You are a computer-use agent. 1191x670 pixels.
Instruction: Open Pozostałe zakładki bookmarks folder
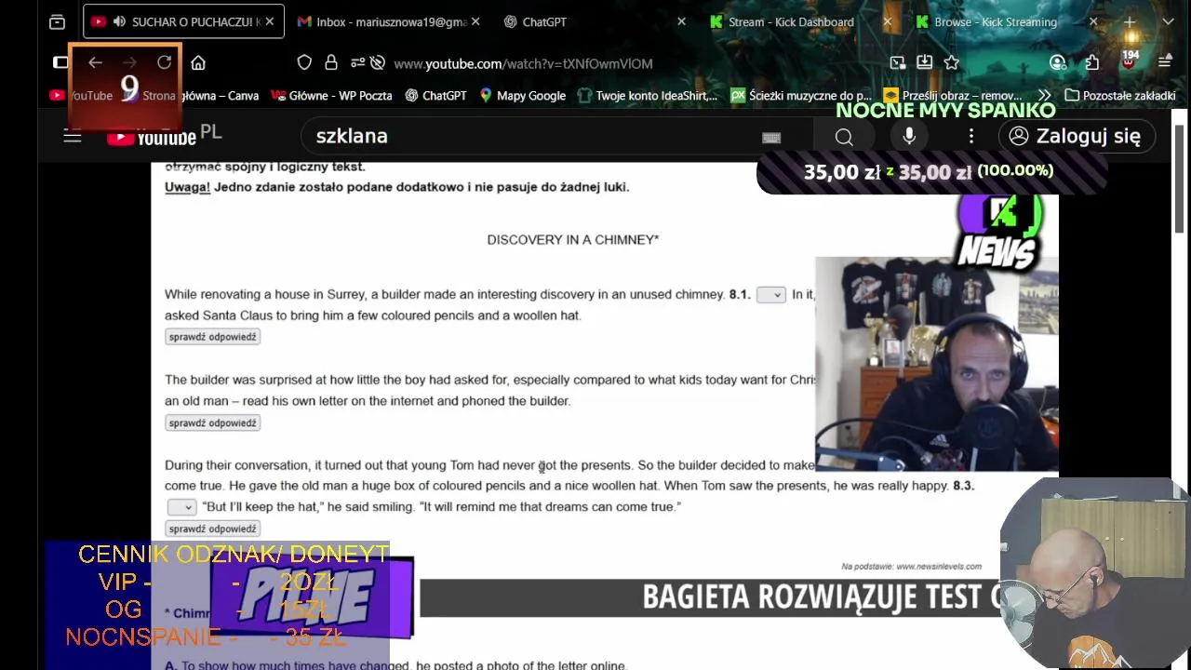pyautogui.click(x=1120, y=95)
